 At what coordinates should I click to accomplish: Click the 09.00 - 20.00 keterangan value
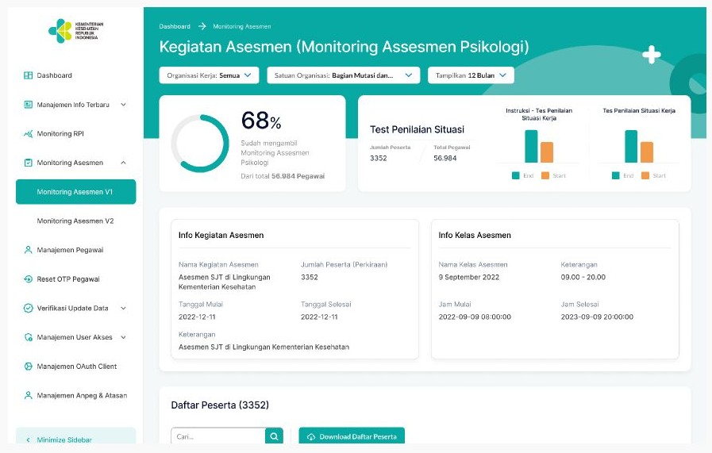[583, 277]
